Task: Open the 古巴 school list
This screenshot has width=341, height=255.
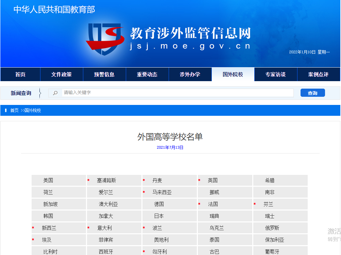Action: point(214,252)
